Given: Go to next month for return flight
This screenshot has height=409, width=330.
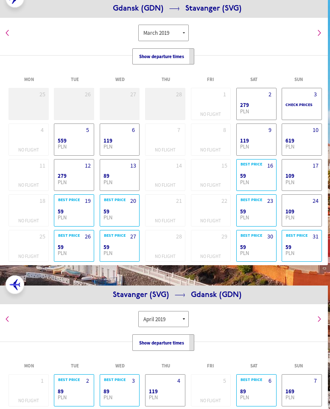Looking at the screenshot, I should pos(319,319).
